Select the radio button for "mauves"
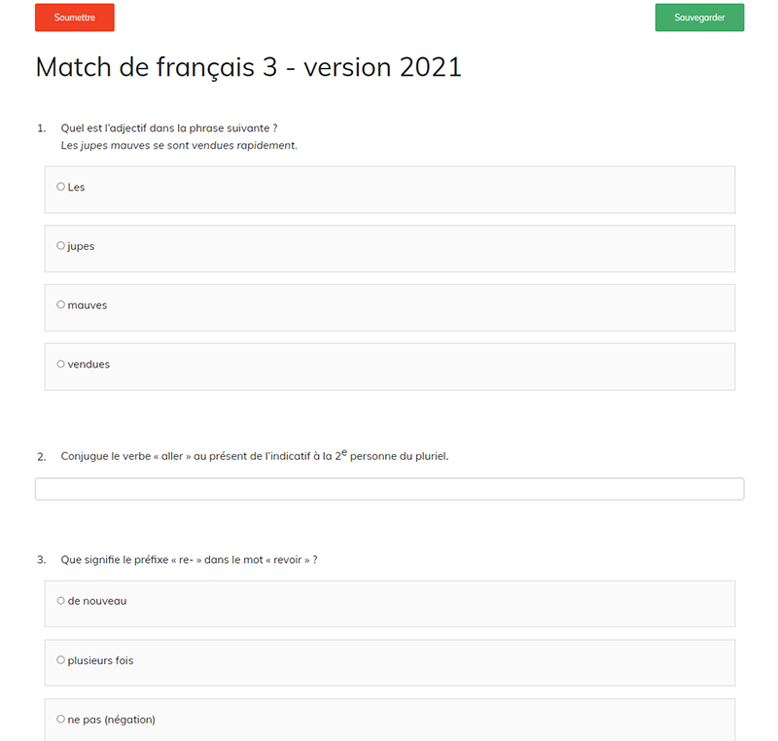This screenshot has width=778, height=741. (60, 304)
